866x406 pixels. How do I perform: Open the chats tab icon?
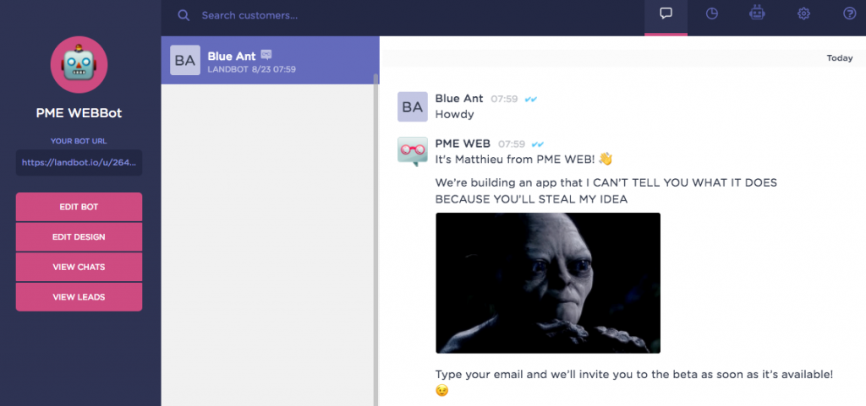coord(666,14)
